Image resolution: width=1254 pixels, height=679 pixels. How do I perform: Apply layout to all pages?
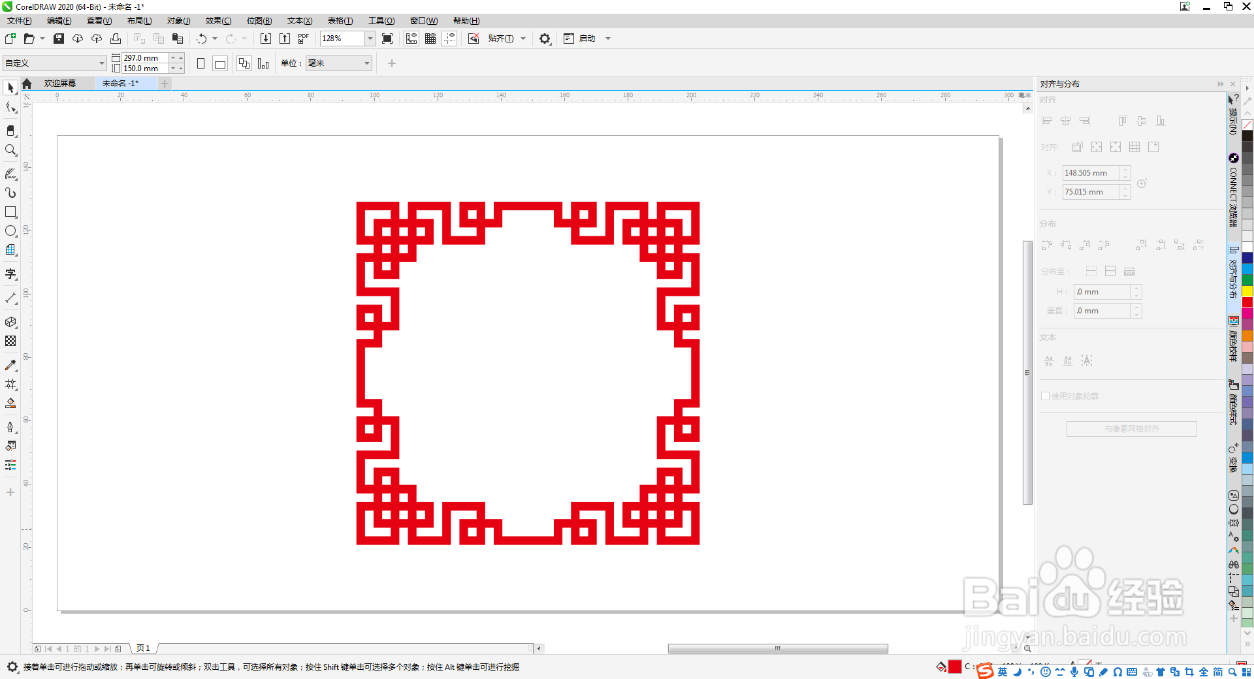[244, 63]
